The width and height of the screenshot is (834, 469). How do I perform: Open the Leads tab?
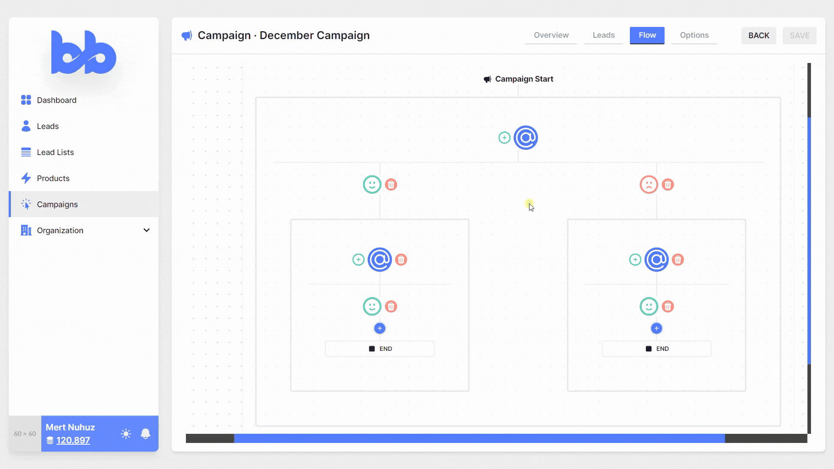[x=603, y=35]
